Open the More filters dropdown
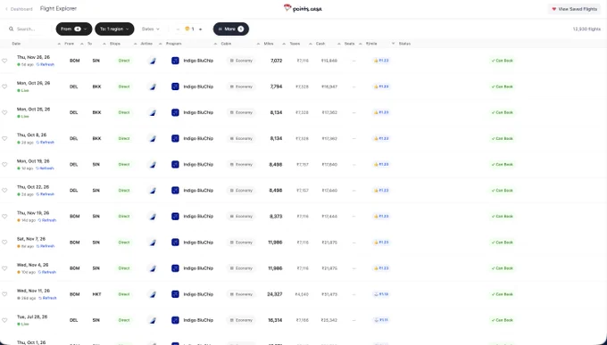Image resolution: width=607 pixels, height=345 pixels. 231,29
